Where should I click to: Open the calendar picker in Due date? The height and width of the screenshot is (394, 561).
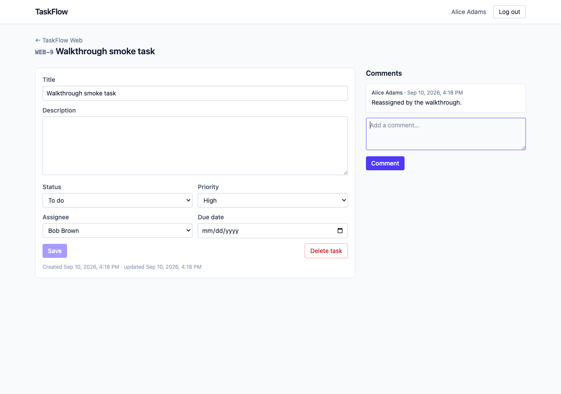340,231
